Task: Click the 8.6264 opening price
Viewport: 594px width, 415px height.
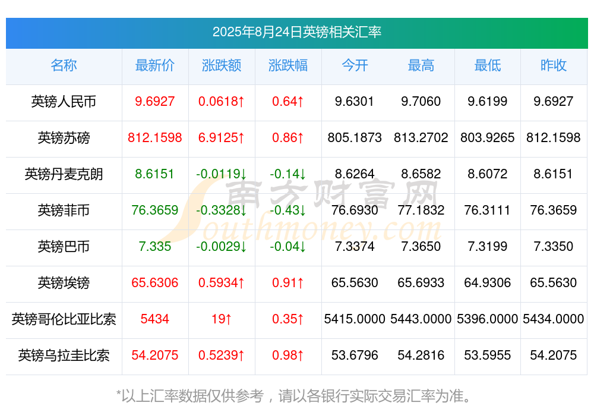Action: [x=355, y=174]
